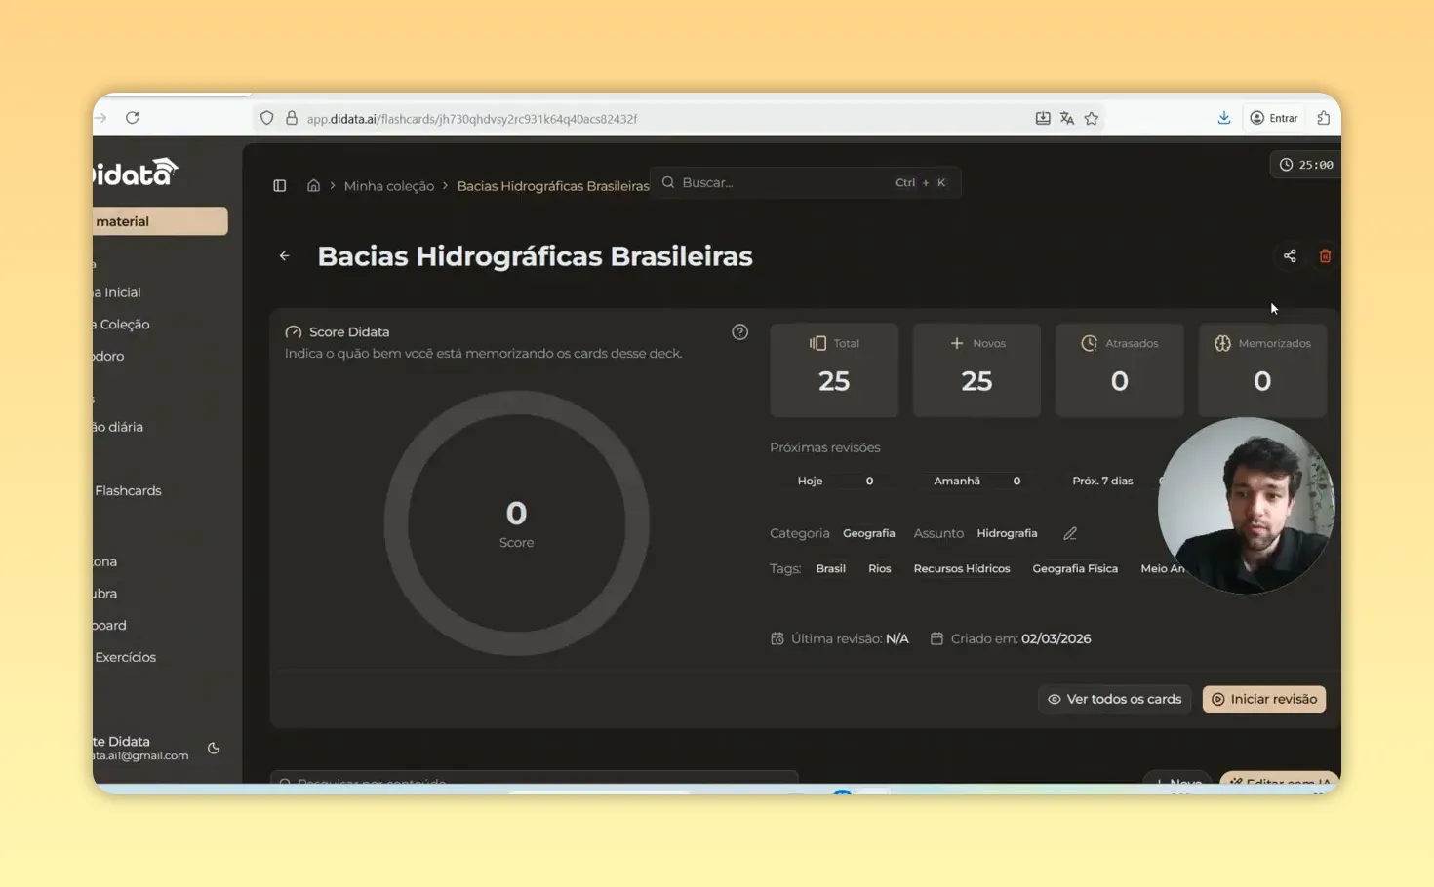
Task: Share the Bacias Hidrográficas deck
Action: point(1290,255)
